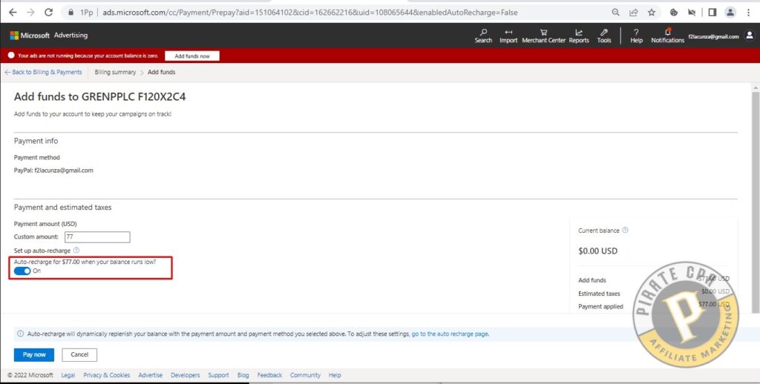Open Merchant Center from the header
This screenshot has height=384, width=760.
(x=544, y=36)
